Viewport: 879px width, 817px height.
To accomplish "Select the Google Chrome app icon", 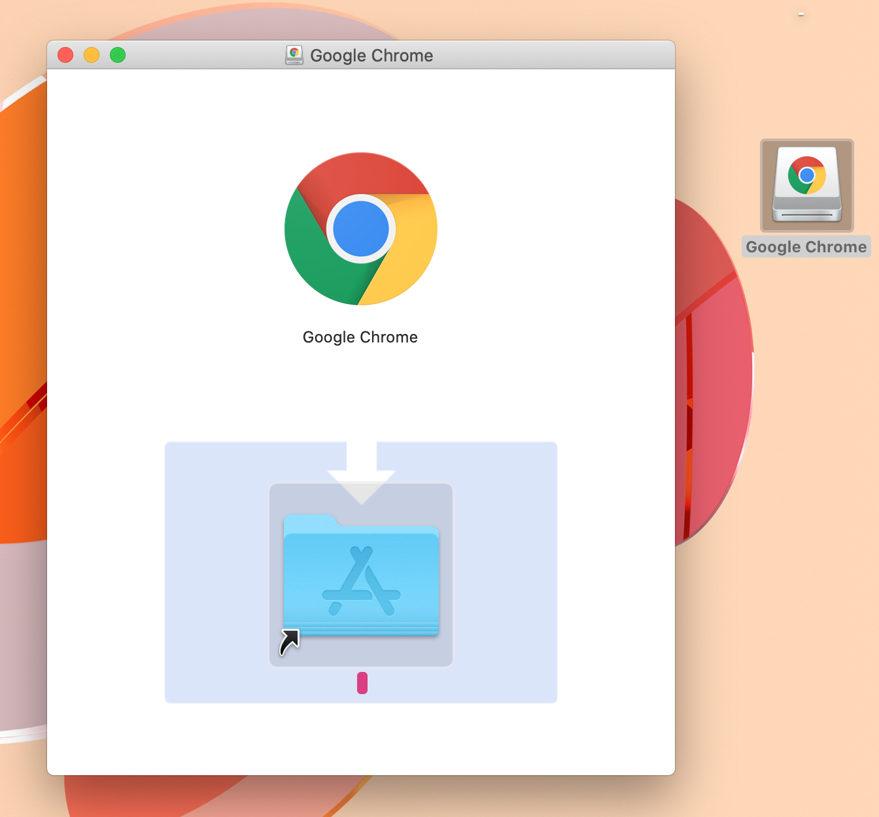I will click(x=361, y=229).
